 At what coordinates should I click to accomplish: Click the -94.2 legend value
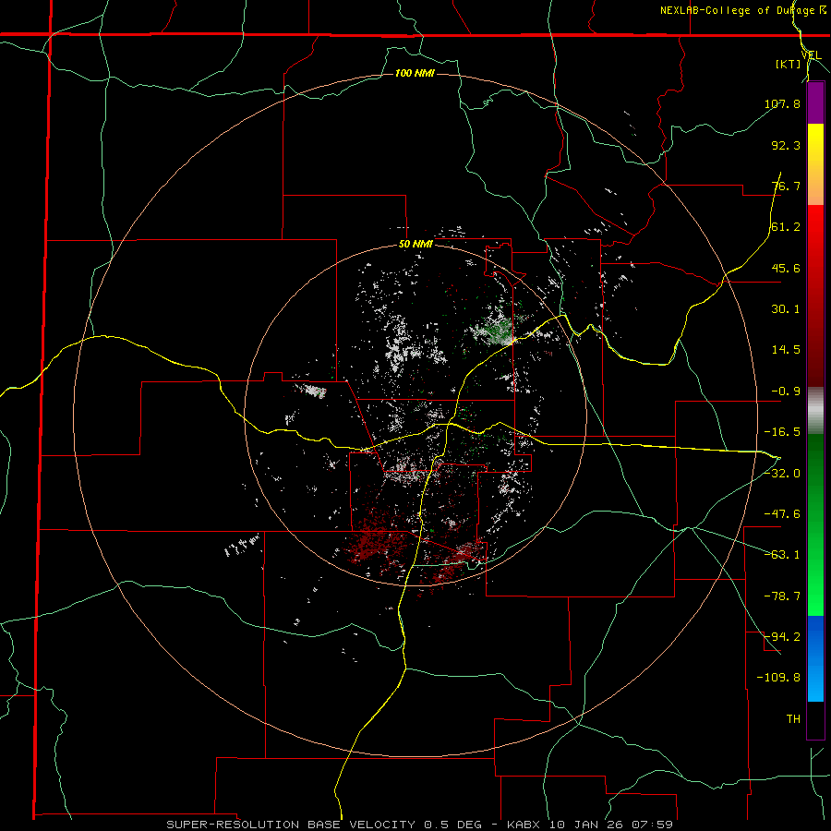click(782, 637)
